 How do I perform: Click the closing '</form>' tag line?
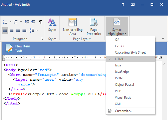click(x=17, y=89)
